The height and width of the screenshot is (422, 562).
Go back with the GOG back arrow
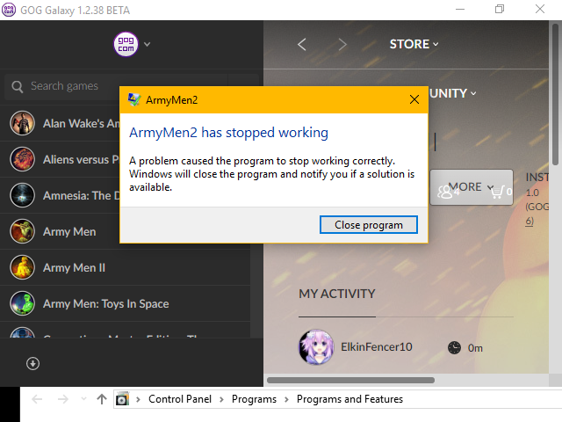coord(302,45)
